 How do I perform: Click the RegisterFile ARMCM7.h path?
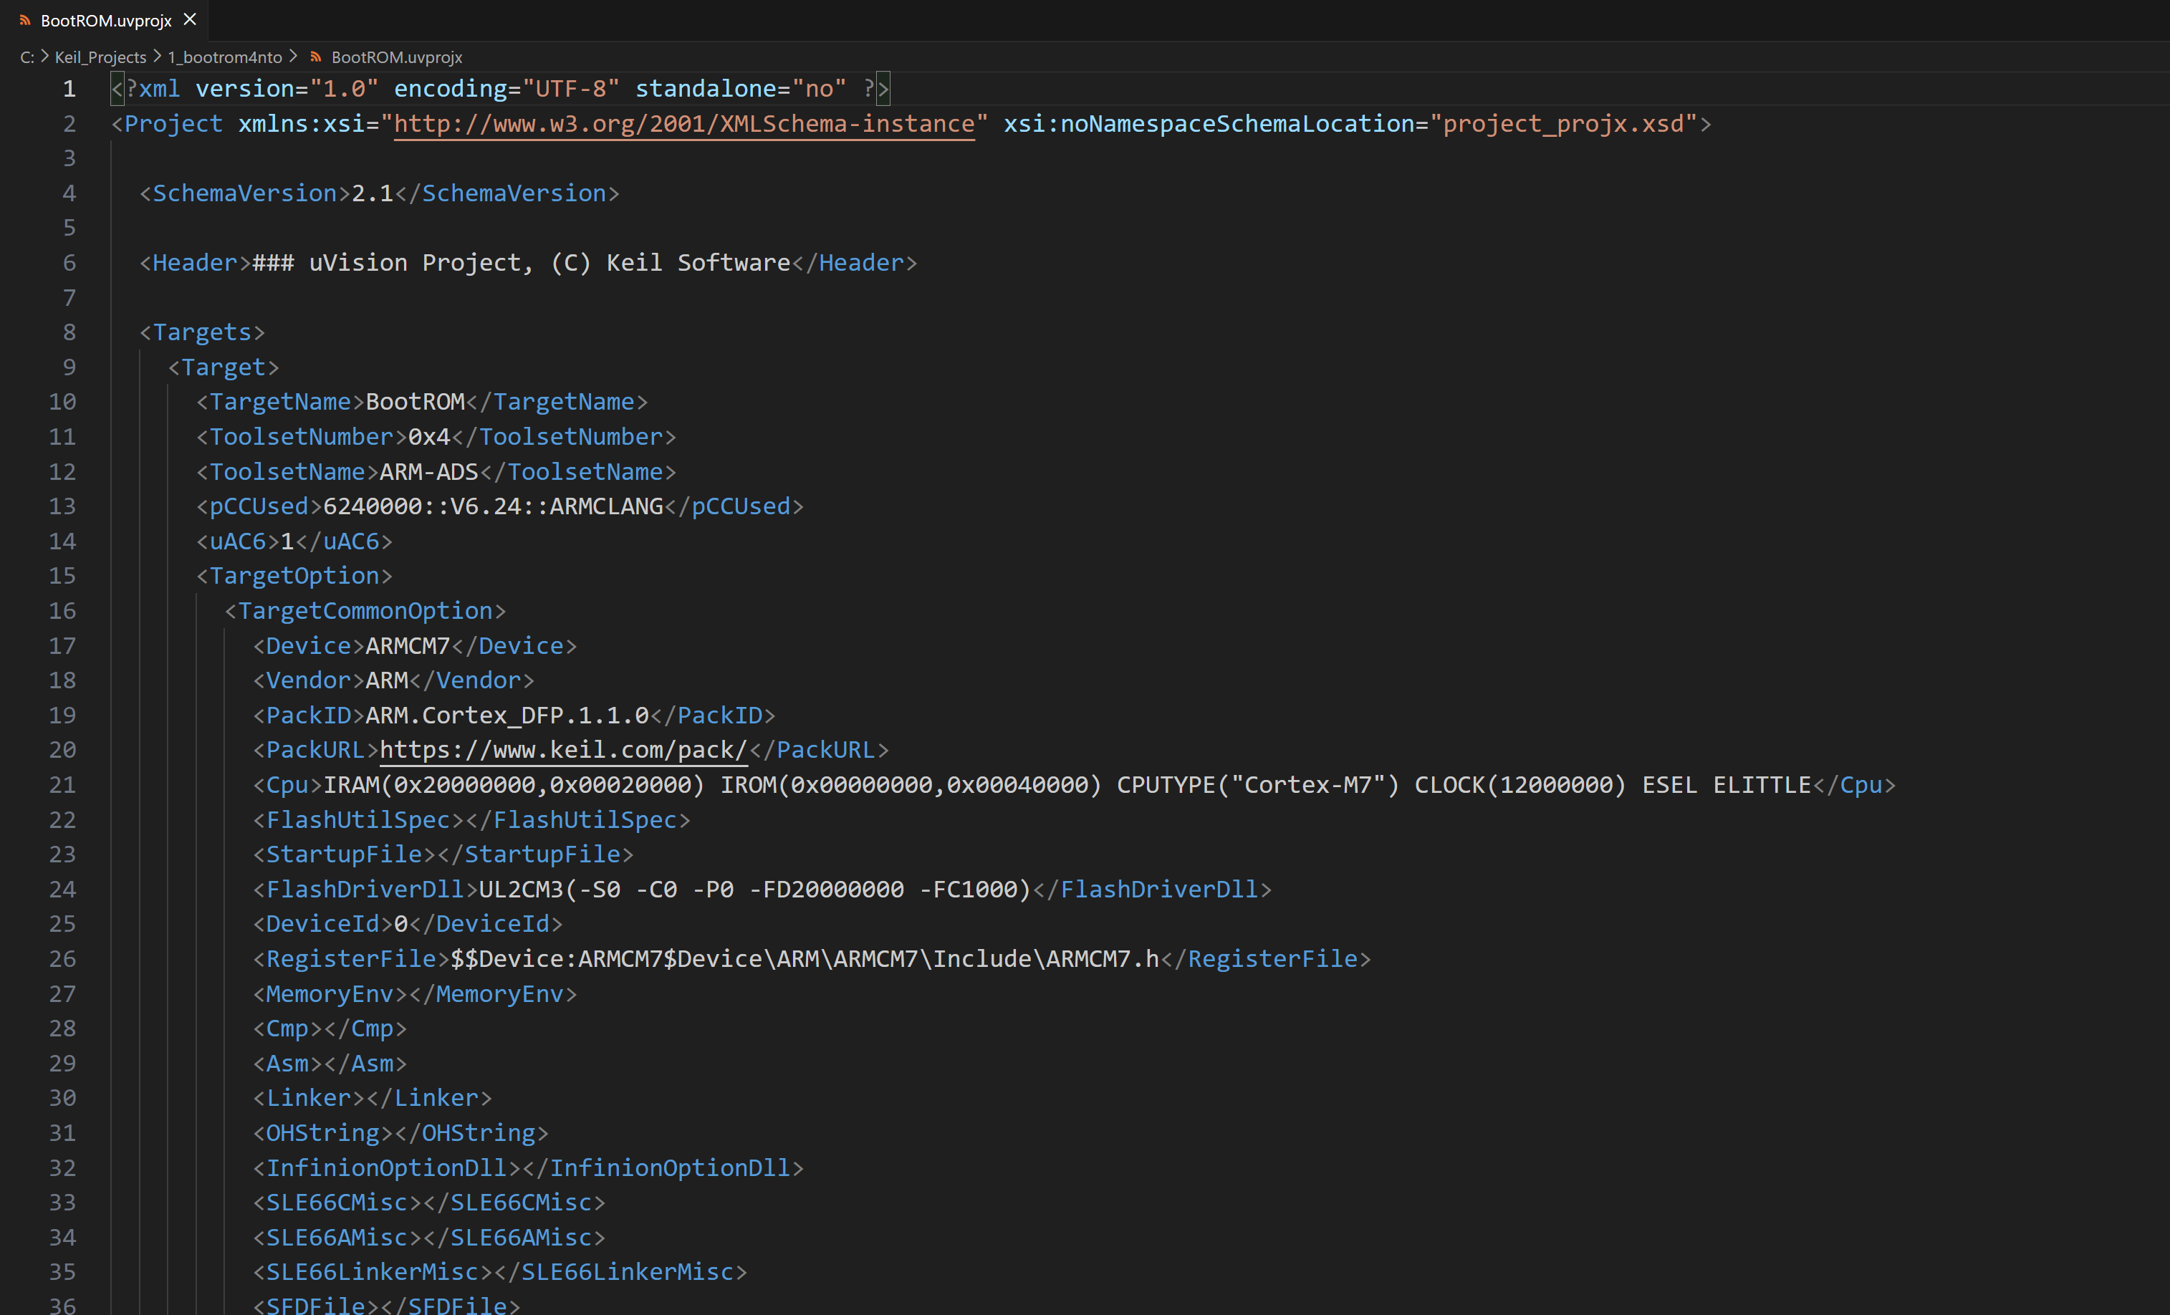pos(805,958)
